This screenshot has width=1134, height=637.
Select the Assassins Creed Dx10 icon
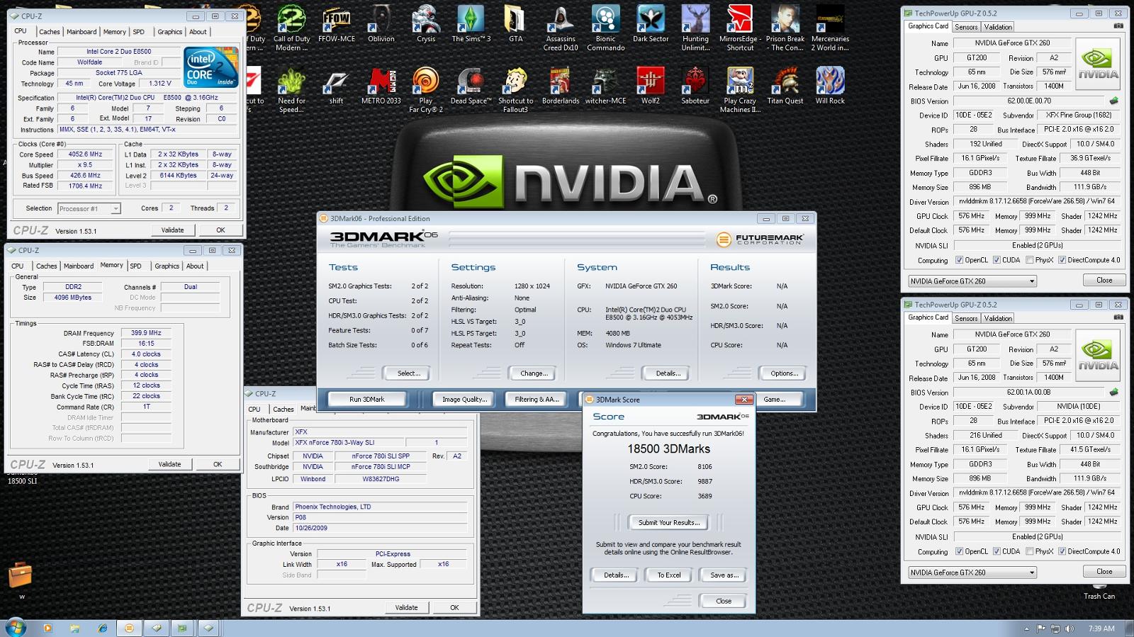(x=561, y=28)
